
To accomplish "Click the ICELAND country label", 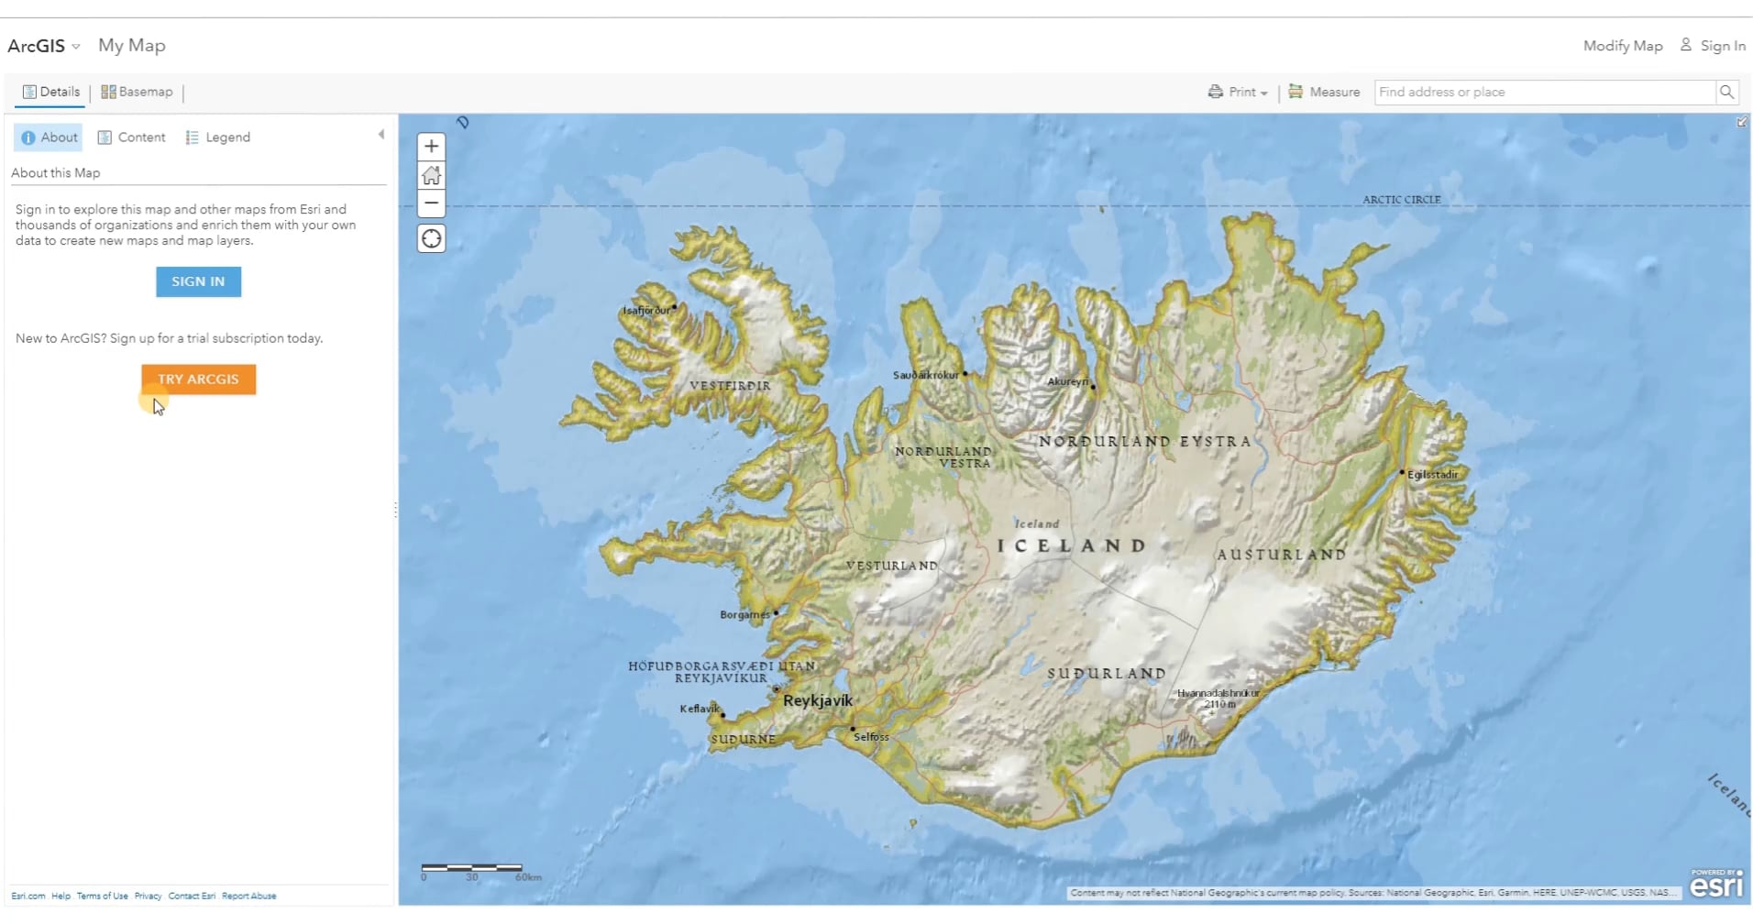I will [x=1072, y=545].
